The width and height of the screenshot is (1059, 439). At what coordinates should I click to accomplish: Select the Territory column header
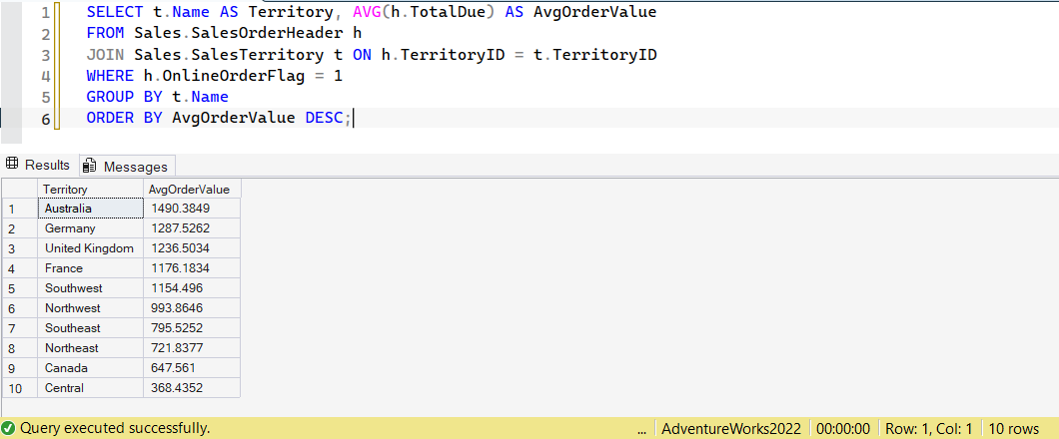[91, 189]
